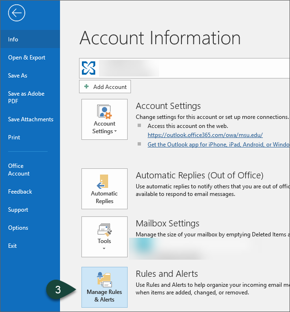Open the Open & Export page
This screenshot has width=290, height=312.
coord(27,58)
